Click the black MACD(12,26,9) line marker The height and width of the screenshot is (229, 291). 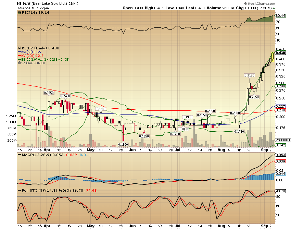click(19, 155)
